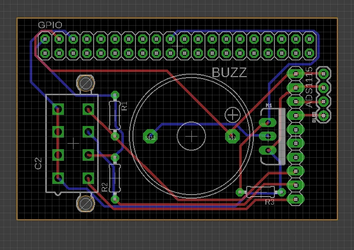Select the M1 component label
This screenshot has width=354, height=250.
pyautogui.click(x=269, y=105)
